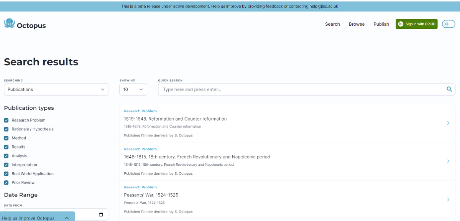This screenshot has width=460, height=221.
Task: Uncheck the Peer Review checkbox
Action: coord(6,183)
